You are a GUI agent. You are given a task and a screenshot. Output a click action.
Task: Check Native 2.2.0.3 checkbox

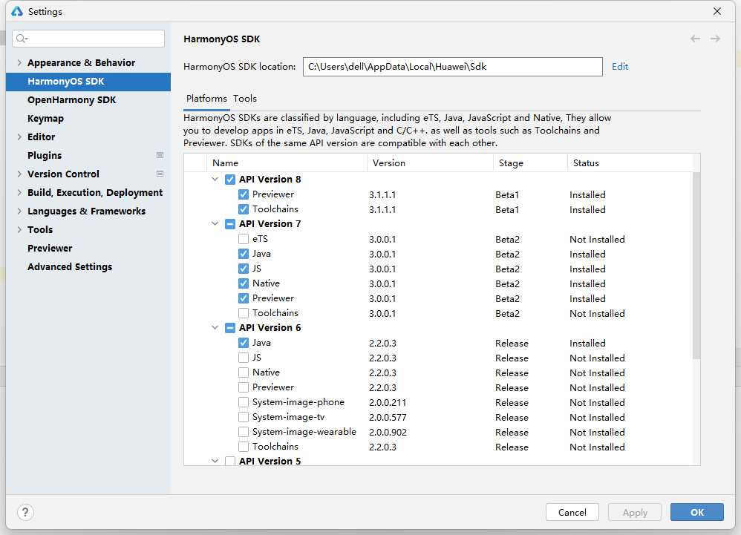[x=244, y=372]
